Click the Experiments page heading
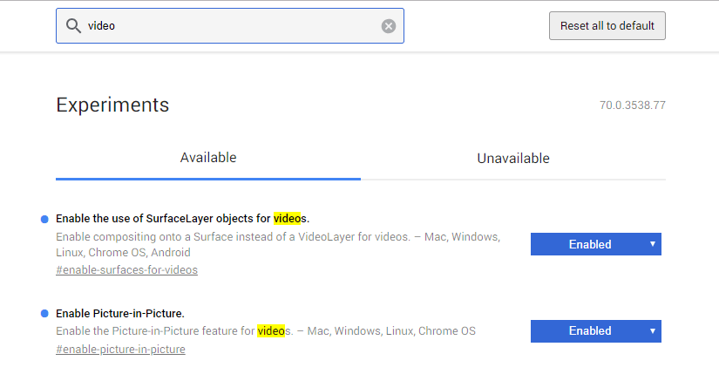The height and width of the screenshot is (374, 719). [112, 105]
